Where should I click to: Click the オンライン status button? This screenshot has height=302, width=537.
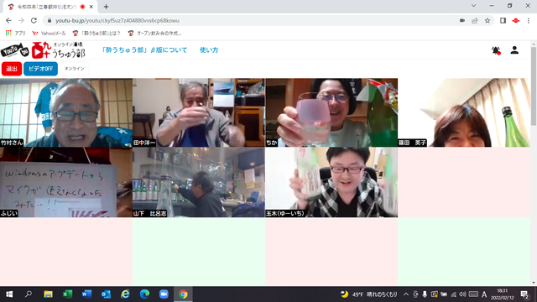75,69
